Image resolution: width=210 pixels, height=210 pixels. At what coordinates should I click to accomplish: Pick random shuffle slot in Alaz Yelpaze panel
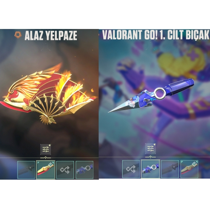[65, 170]
